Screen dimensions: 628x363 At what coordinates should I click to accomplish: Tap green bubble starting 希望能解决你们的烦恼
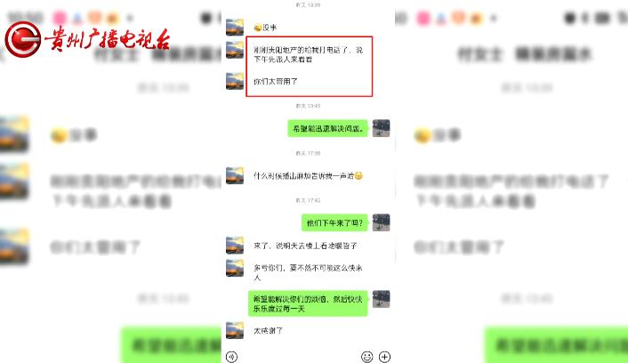point(308,303)
